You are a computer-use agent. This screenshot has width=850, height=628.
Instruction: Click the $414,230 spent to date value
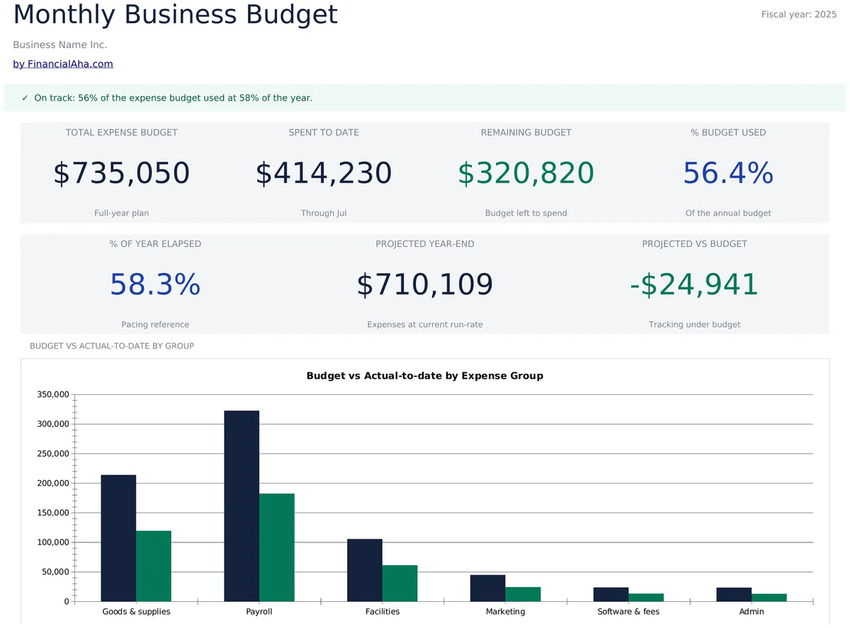324,173
